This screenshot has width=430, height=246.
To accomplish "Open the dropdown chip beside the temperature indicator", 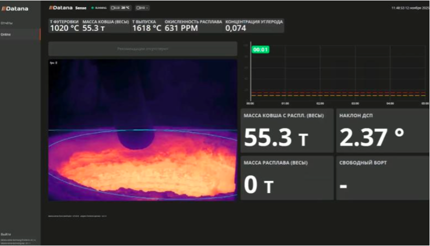I will (142, 8).
